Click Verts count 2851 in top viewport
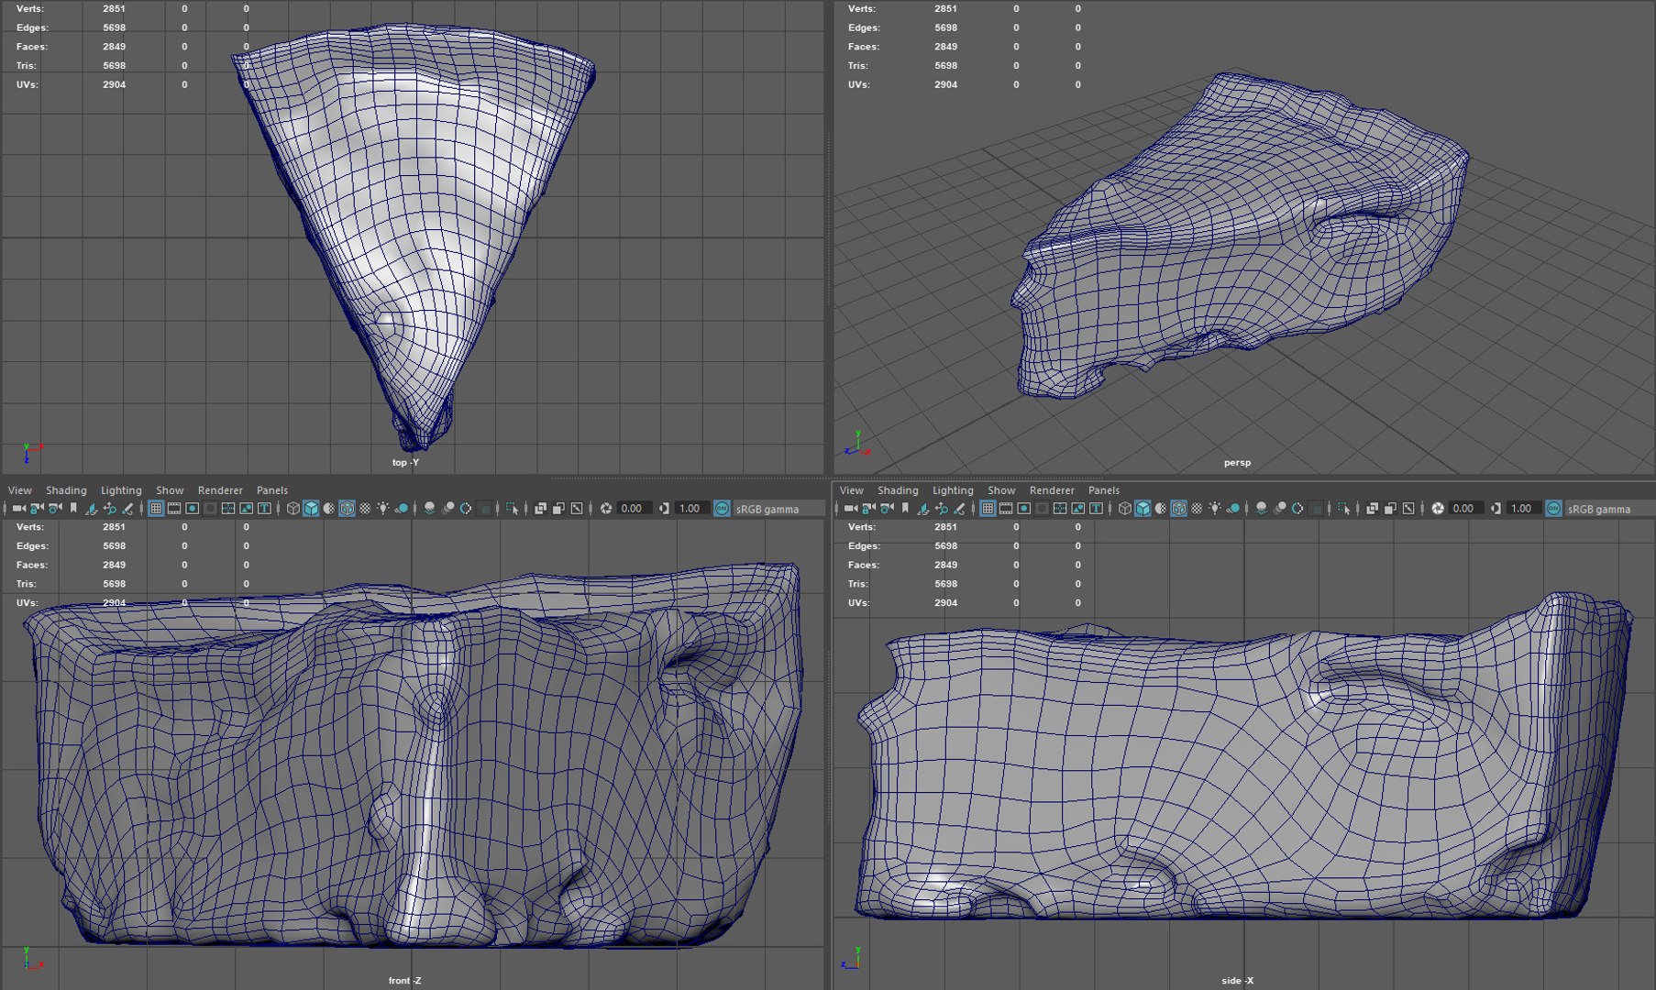Screen dimensions: 1656x990 [114, 8]
